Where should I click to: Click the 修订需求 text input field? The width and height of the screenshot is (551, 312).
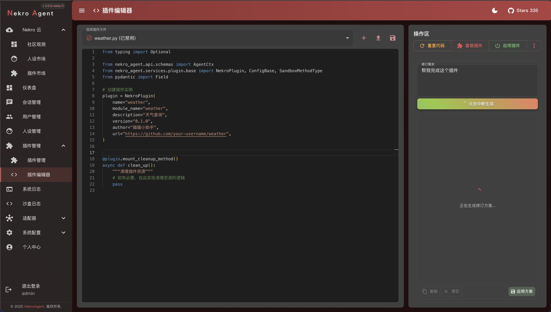pos(477,80)
